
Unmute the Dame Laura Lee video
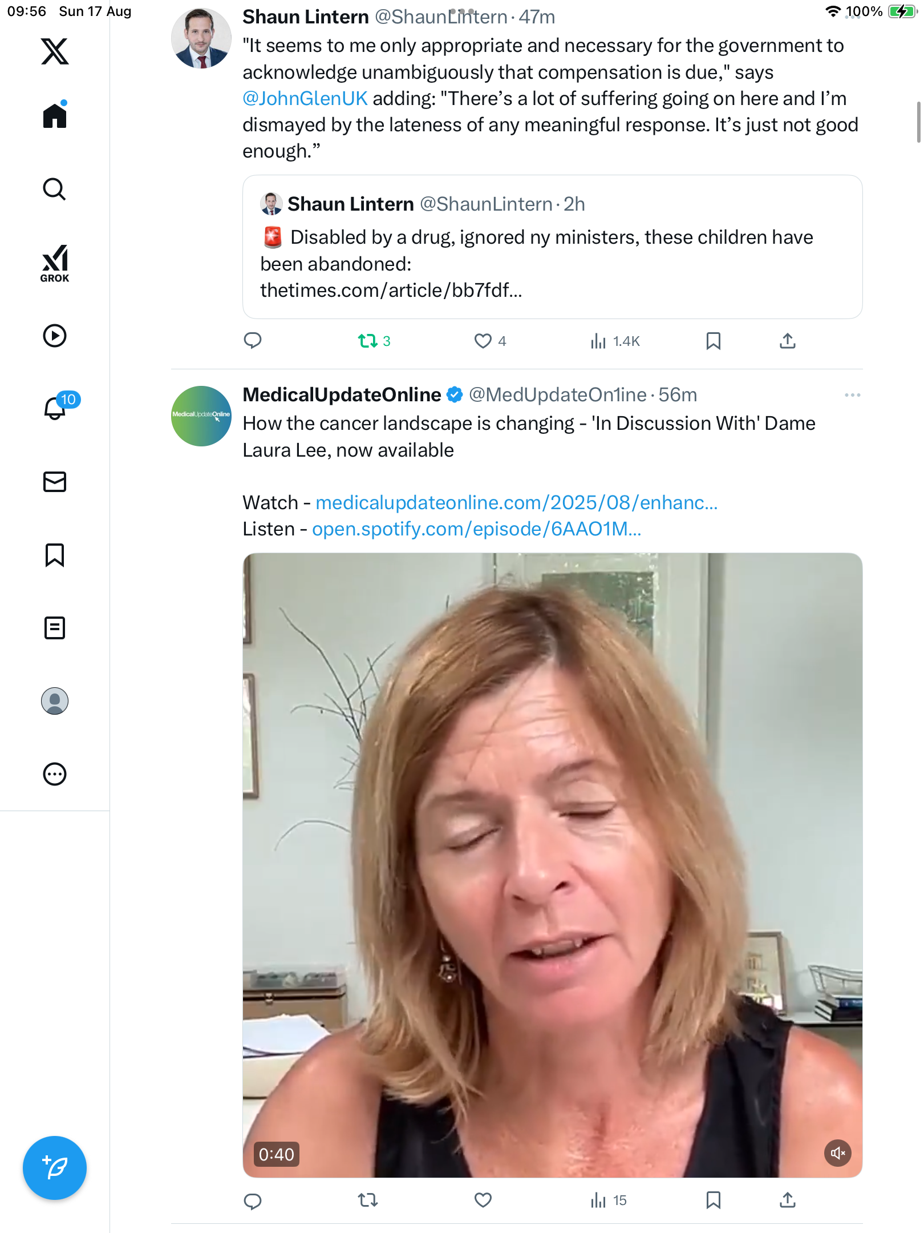pyautogui.click(x=837, y=1153)
